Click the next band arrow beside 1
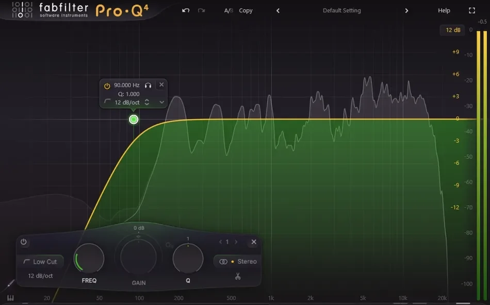 point(236,242)
